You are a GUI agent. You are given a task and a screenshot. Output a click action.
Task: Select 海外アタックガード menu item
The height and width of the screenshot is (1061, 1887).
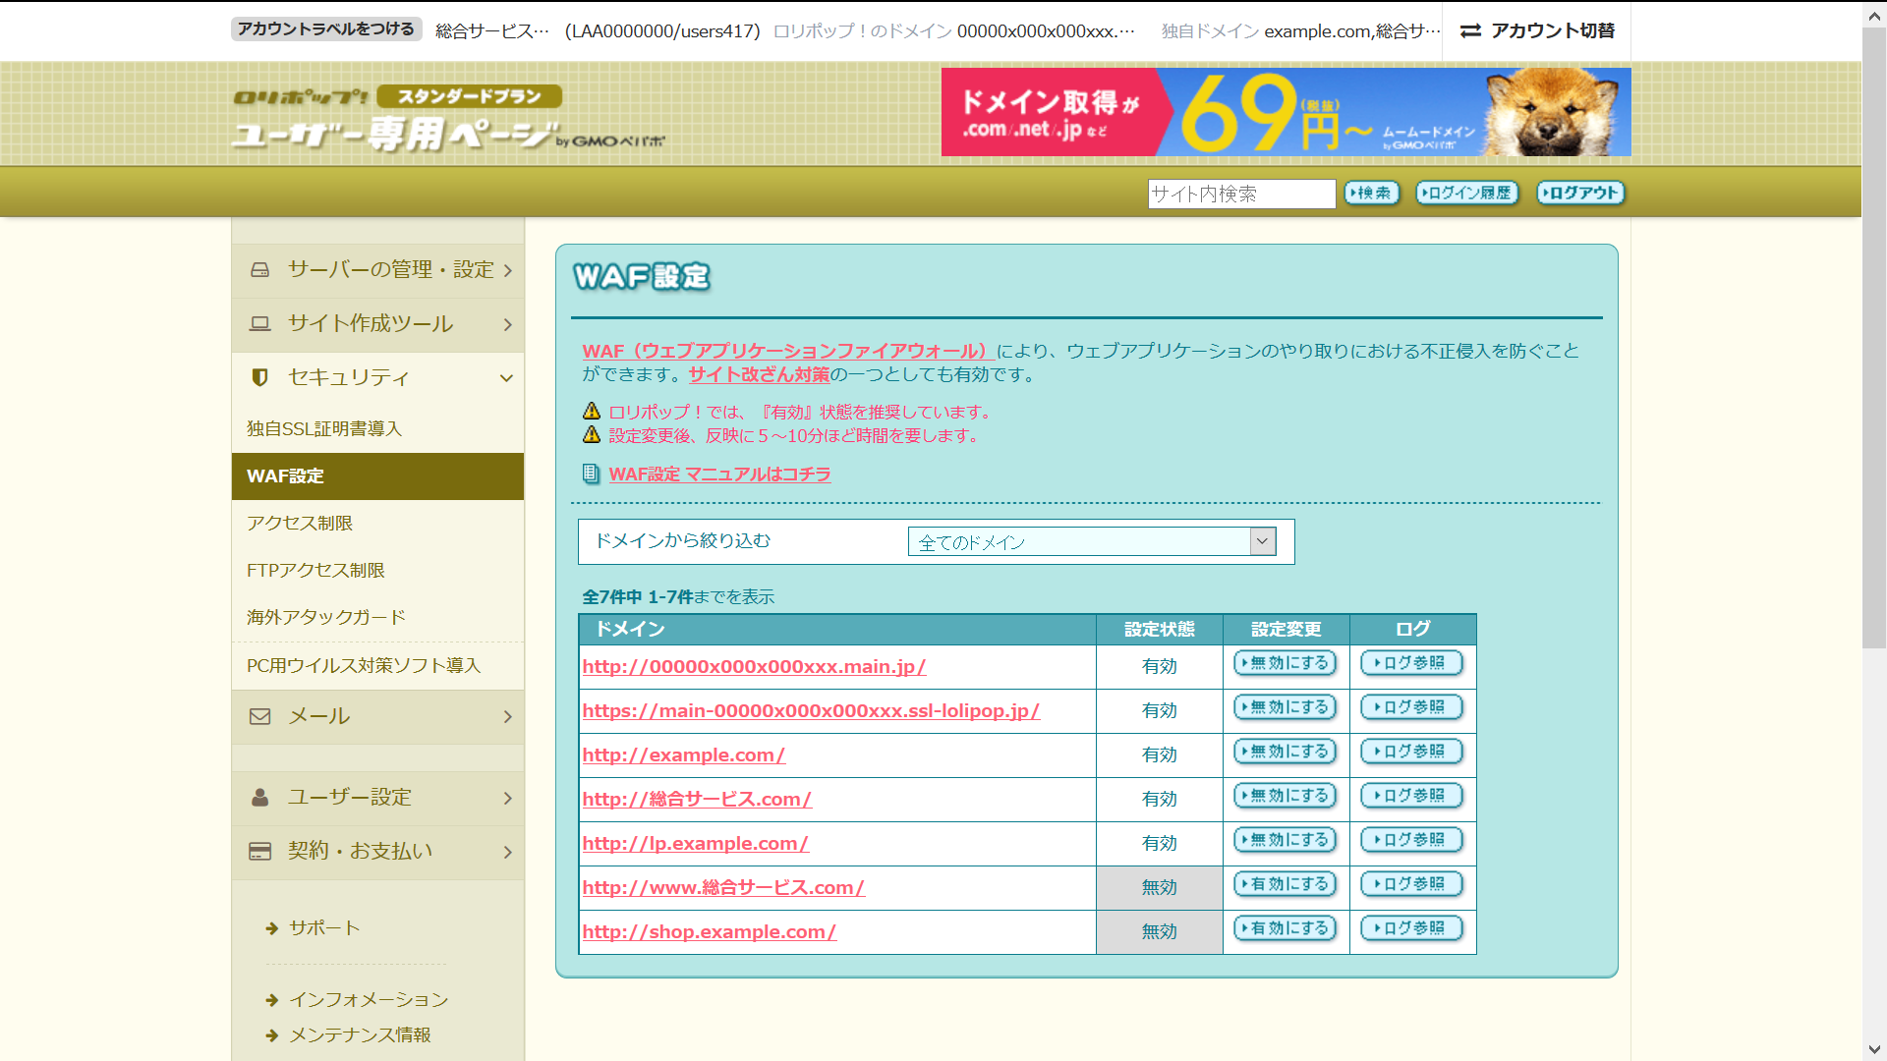pos(326,617)
